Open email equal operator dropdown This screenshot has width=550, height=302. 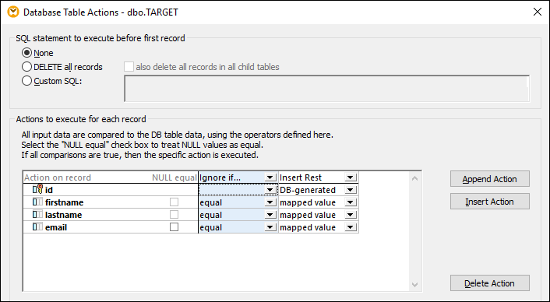click(x=270, y=227)
